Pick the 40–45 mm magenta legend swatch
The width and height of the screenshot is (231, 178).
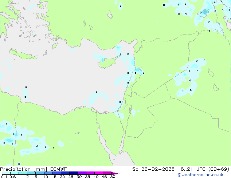pos(99,173)
